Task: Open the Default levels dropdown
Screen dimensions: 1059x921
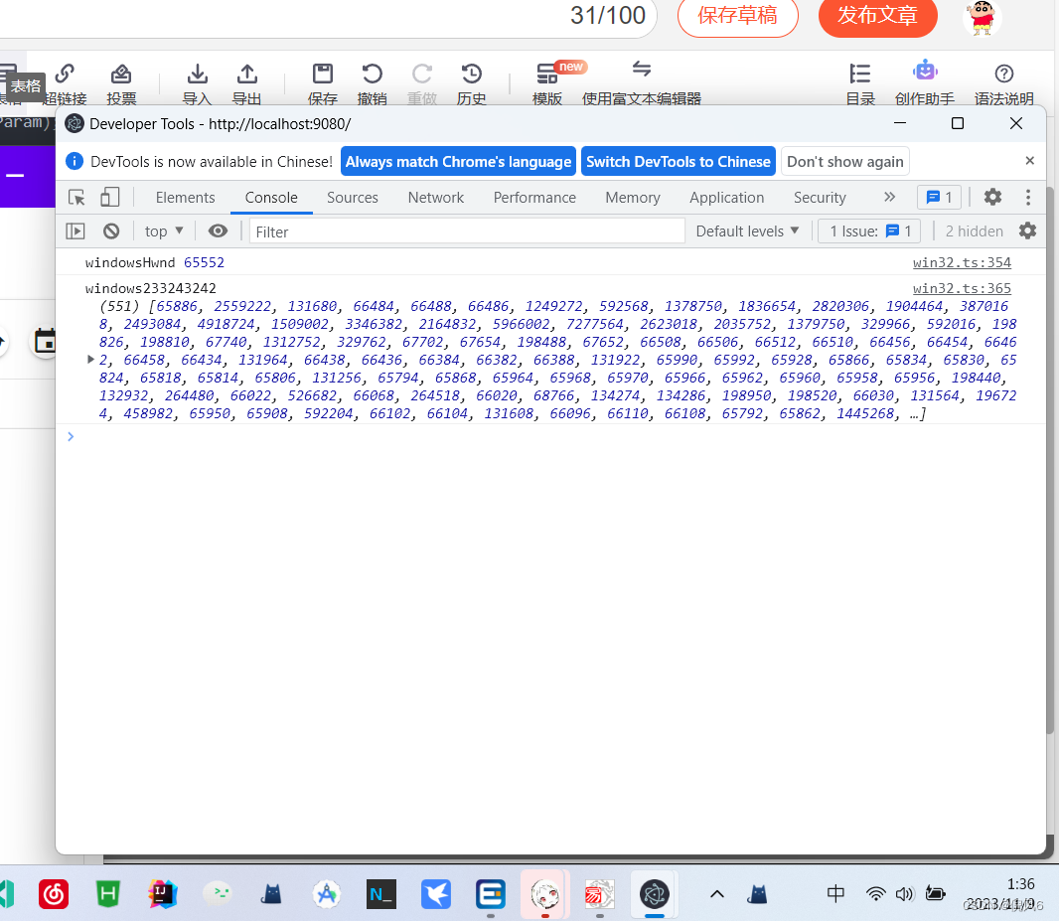Action: click(748, 230)
